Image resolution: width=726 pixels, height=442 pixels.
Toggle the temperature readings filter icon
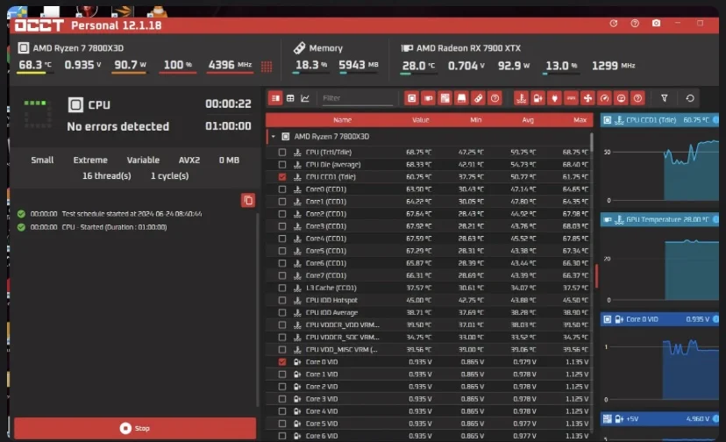coord(522,98)
